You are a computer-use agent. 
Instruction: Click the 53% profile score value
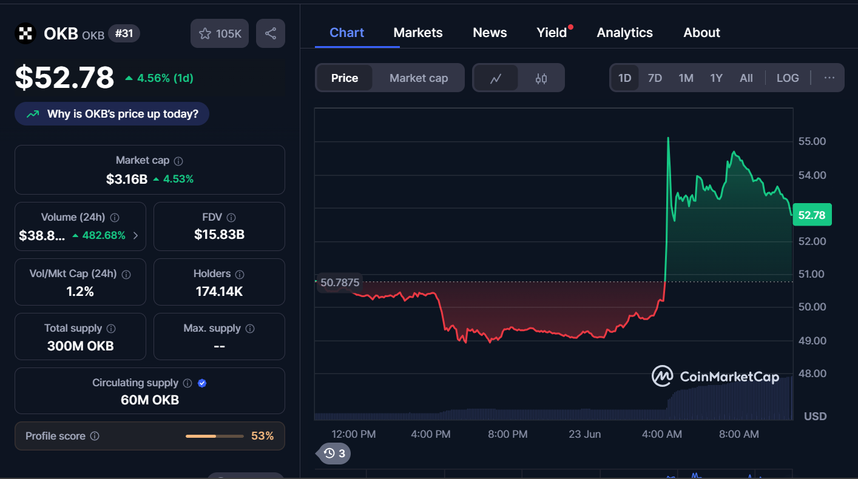click(x=262, y=436)
